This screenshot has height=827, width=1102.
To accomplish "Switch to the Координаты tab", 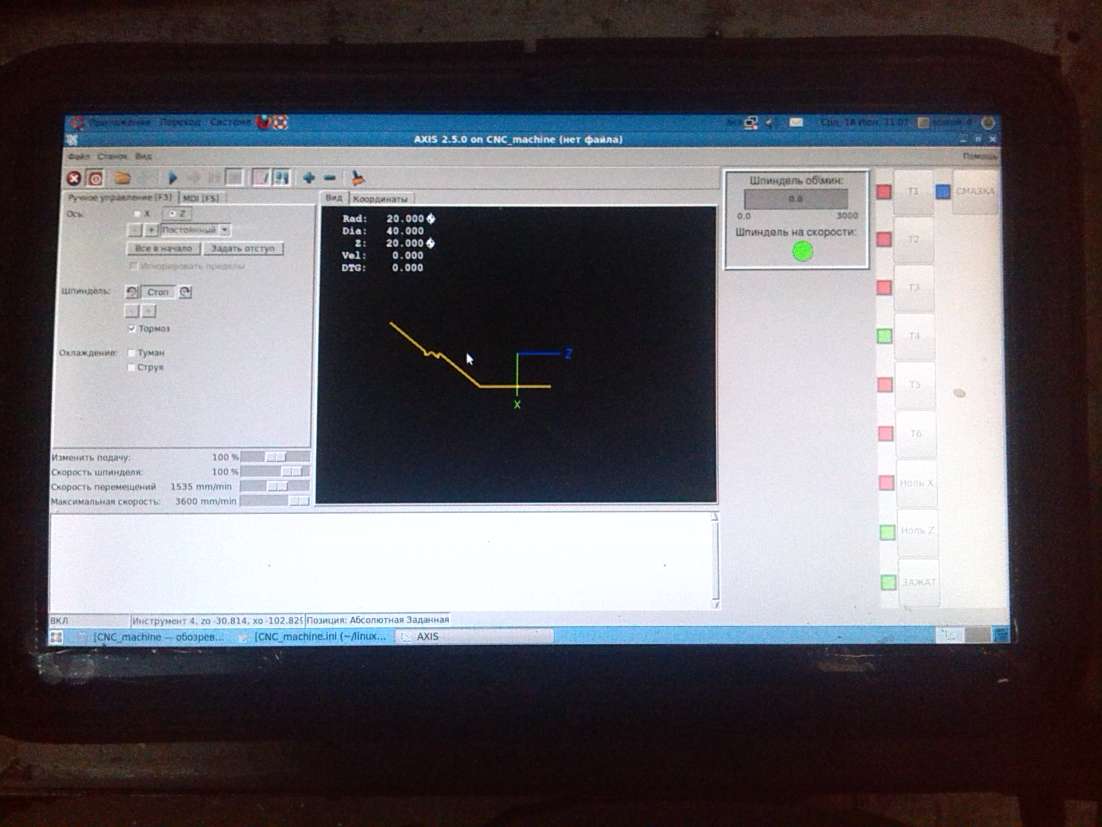I will click(x=380, y=199).
